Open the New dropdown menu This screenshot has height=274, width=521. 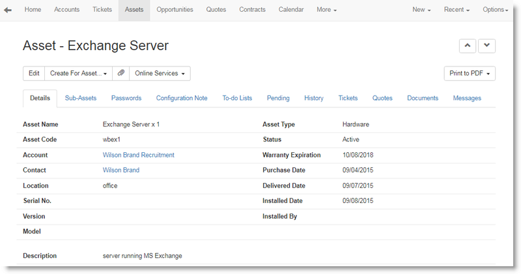pos(421,10)
